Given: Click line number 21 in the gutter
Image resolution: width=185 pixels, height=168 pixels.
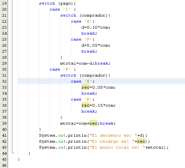Looking at the screenshot, I should (x=4, y=15).
